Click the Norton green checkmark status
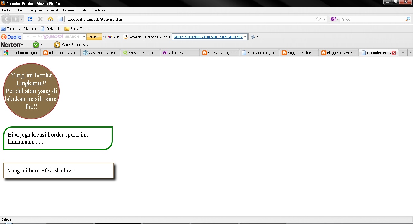The height and width of the screenshot is (224, 413). click(x=36, y=45)
